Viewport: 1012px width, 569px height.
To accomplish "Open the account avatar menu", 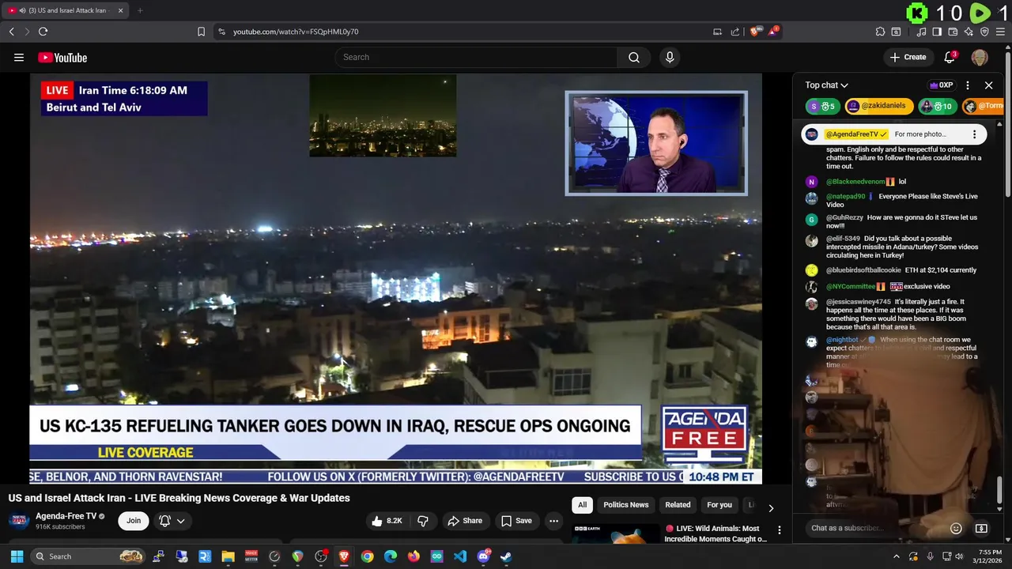I will click(980, 57).
